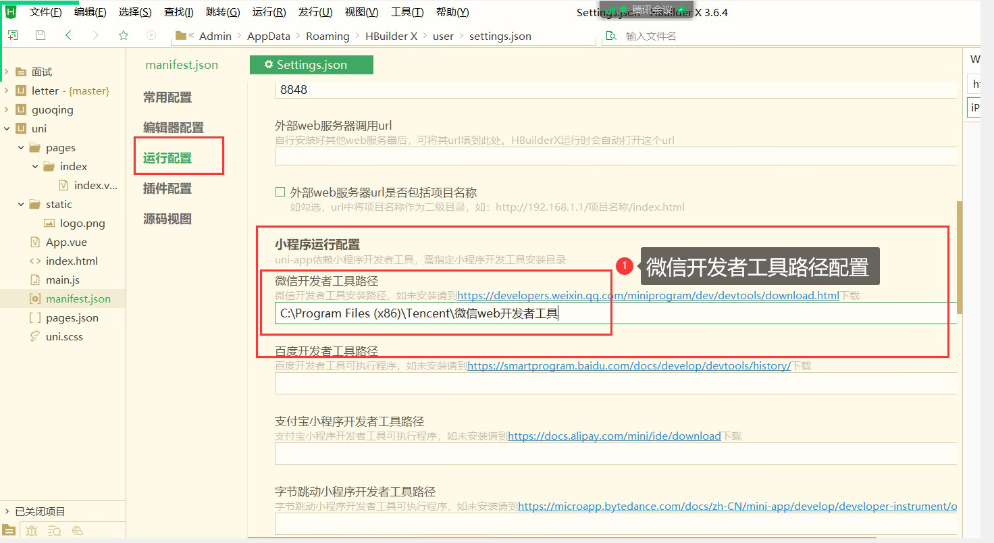The height and width of the screenshot is (543, 994).
Task: Open the 视图(V) menu
Action: click(361, 12)
